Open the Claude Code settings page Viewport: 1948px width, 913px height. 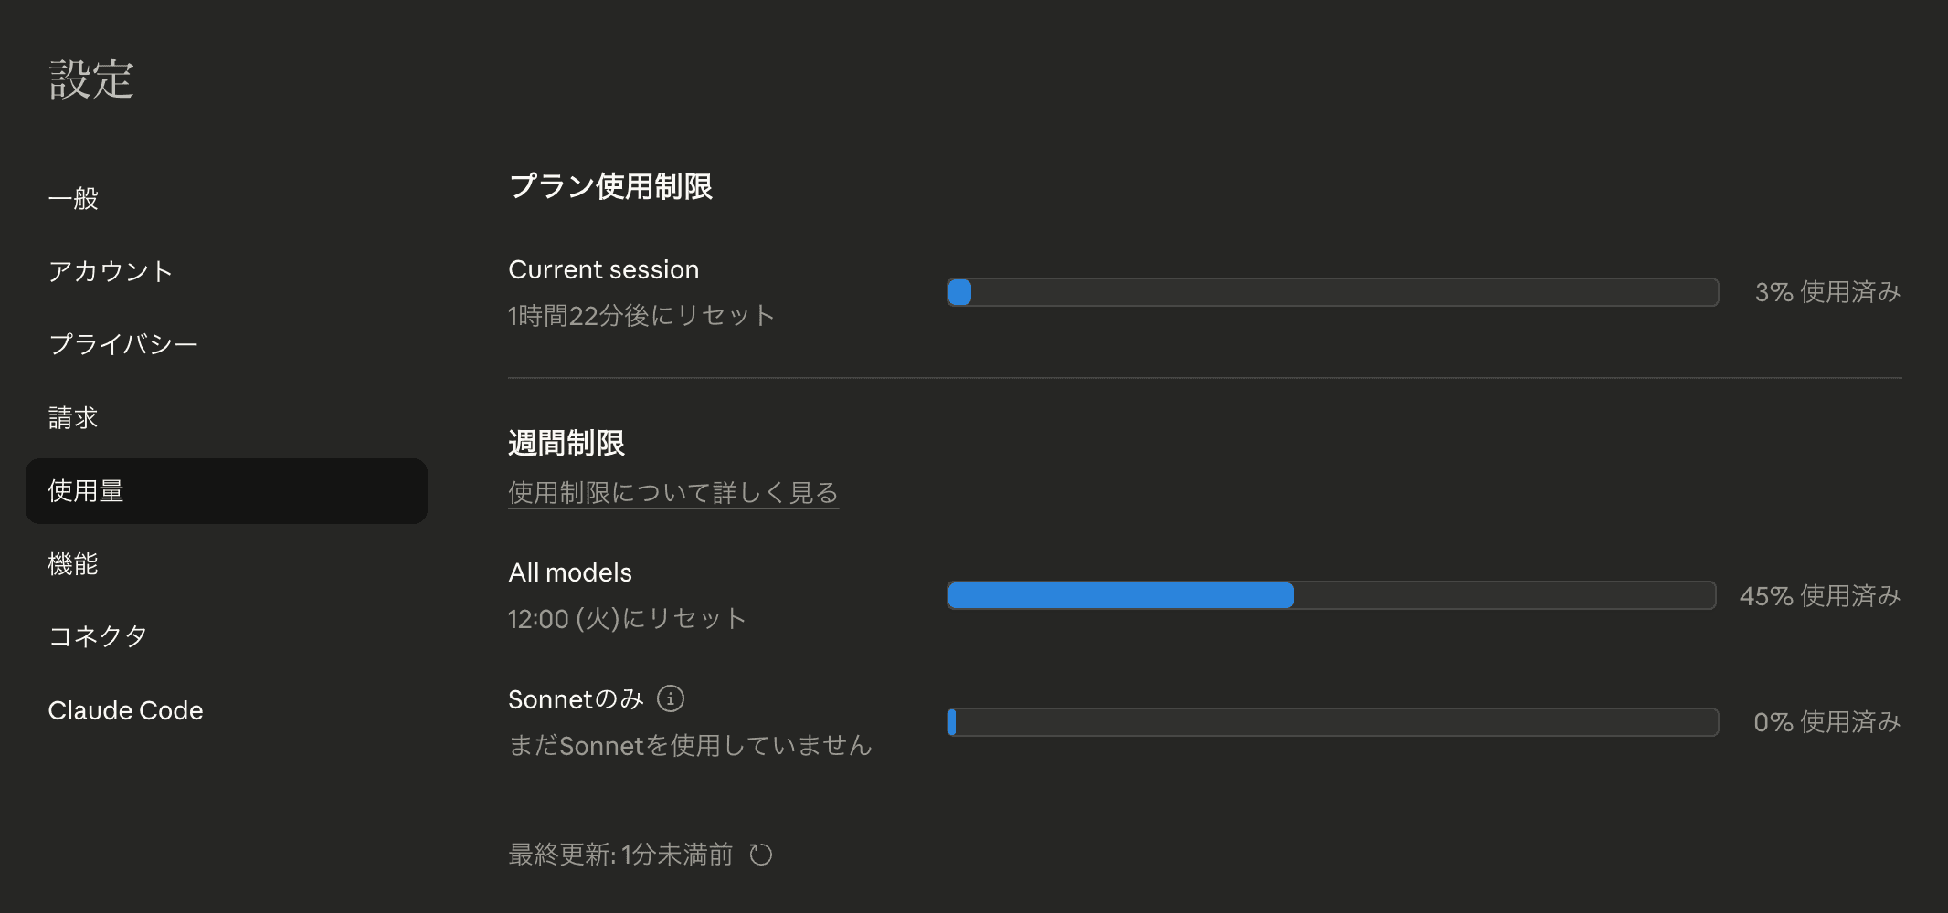[x=127, y=709]
